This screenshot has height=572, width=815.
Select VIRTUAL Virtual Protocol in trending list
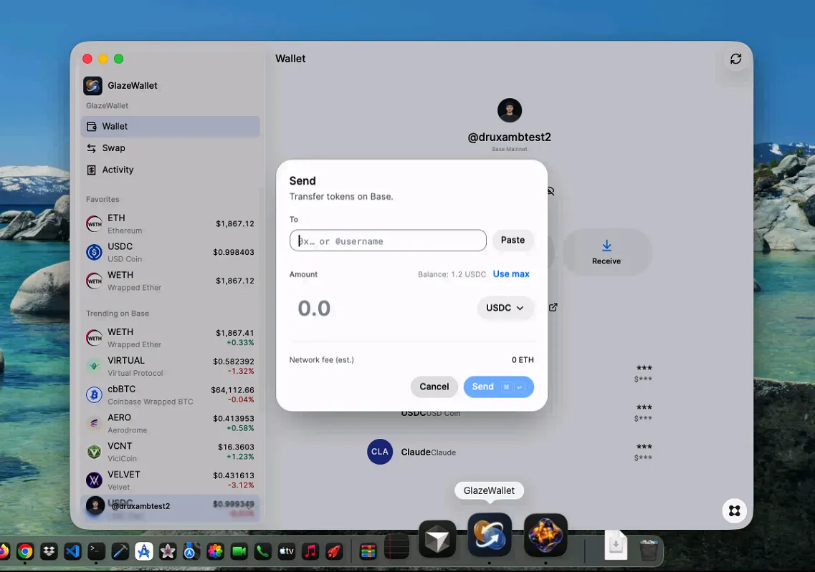170,367
